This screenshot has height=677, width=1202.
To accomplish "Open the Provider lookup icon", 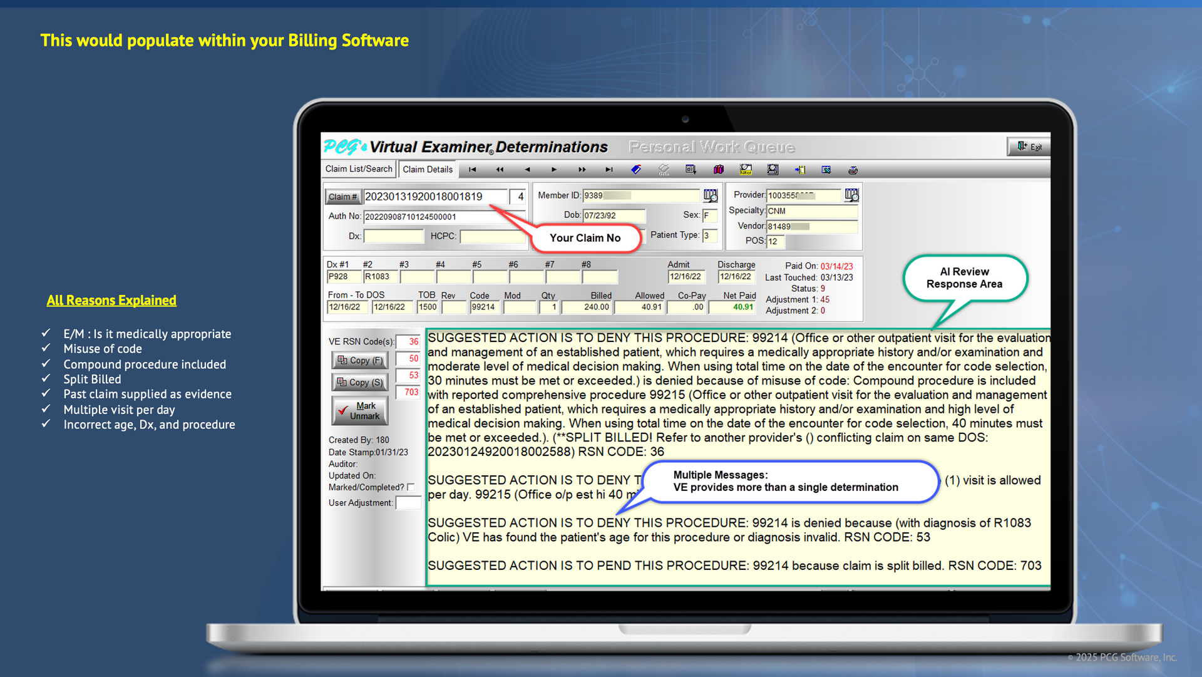I will click(x=851, y=195).
